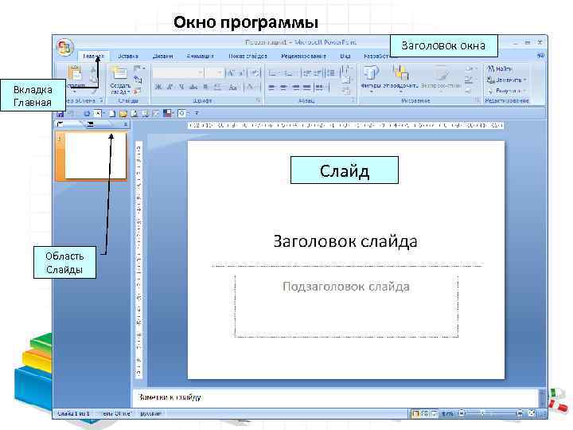Viewport: 573px width, 430px height.
Task: Click the align text left icon in Абзац group
Action: tap(272, 87)
